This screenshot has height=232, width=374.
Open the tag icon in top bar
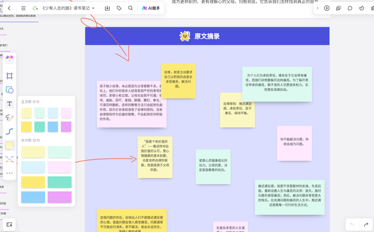pyautogui.click(x=119, y=8)
